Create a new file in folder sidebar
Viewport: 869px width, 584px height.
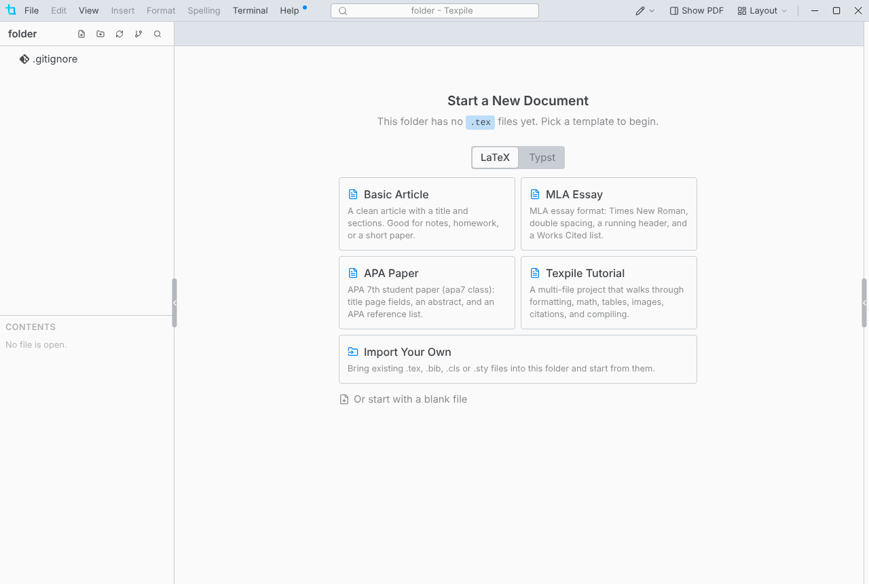pos(81,34)
